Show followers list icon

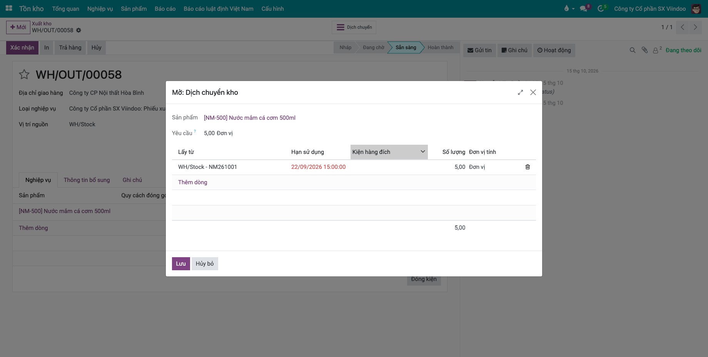657,50
